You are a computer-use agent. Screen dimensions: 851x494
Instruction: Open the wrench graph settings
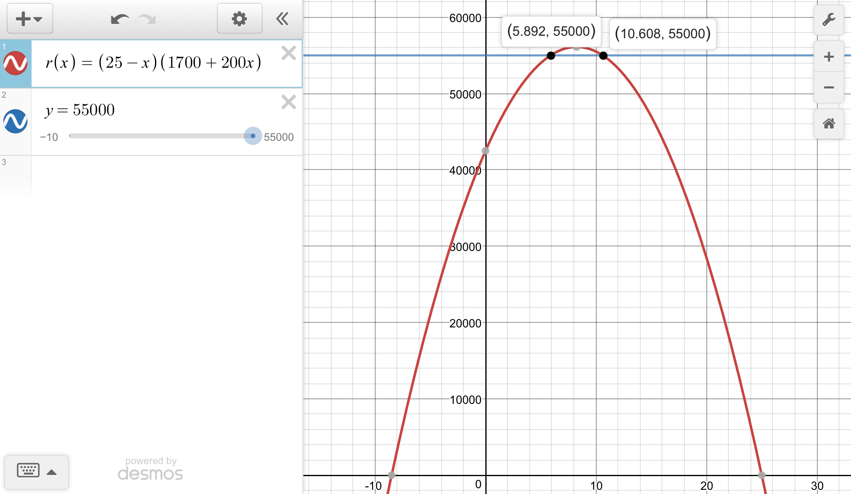[x=829, y=20]
